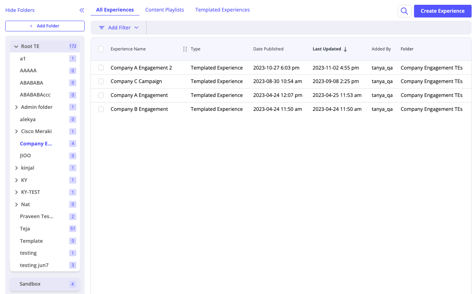Switch to the Content Playlists tab
The width and height of the screenshot is (476, 294).
tap(164, 10)
